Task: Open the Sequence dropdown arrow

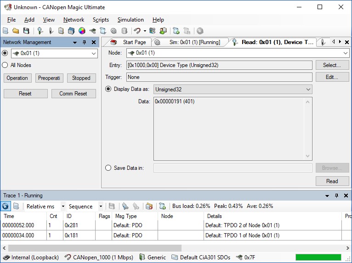Action: click(101, 206)
